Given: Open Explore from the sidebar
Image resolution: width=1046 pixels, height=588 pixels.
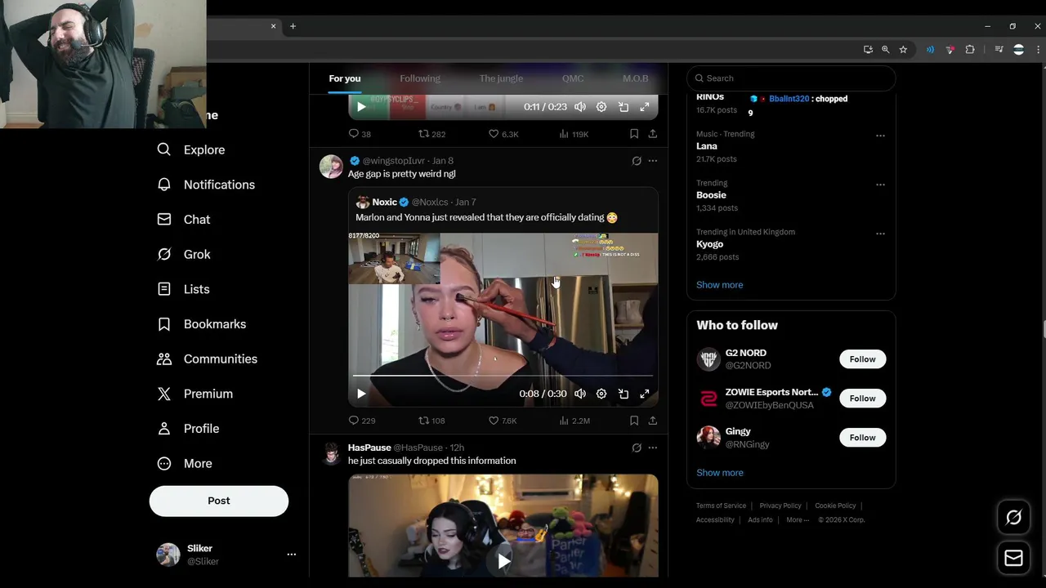Looking at the screenshot, I should pos(191,150).
